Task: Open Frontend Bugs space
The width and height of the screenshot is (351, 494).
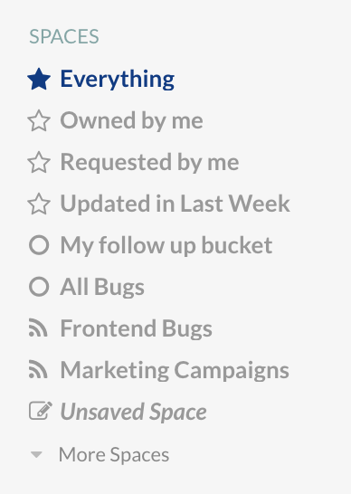Action: [136, 328]
